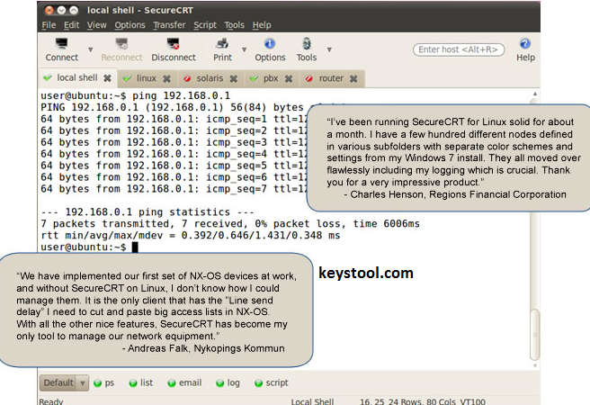
Task: Click the Disconnect toolbar icon
Action: (x=174, y=49)
